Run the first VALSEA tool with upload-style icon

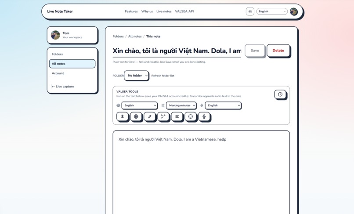click(122, 116)
